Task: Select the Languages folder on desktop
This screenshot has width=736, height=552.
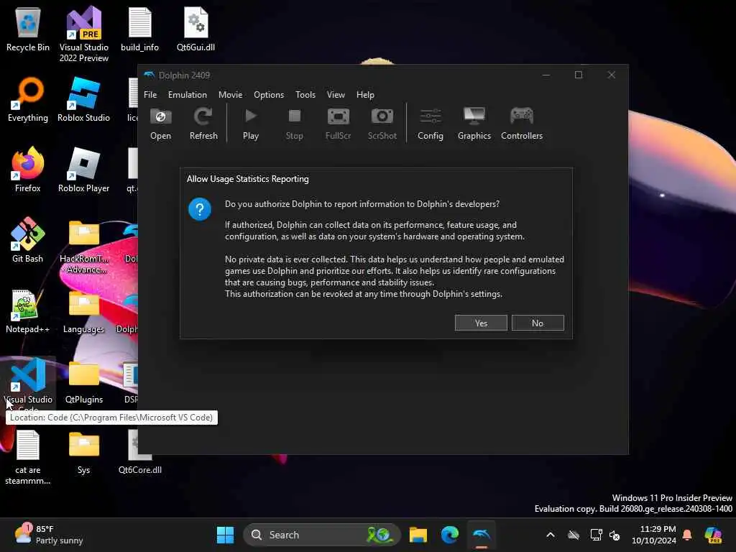Action: (83, 312)
